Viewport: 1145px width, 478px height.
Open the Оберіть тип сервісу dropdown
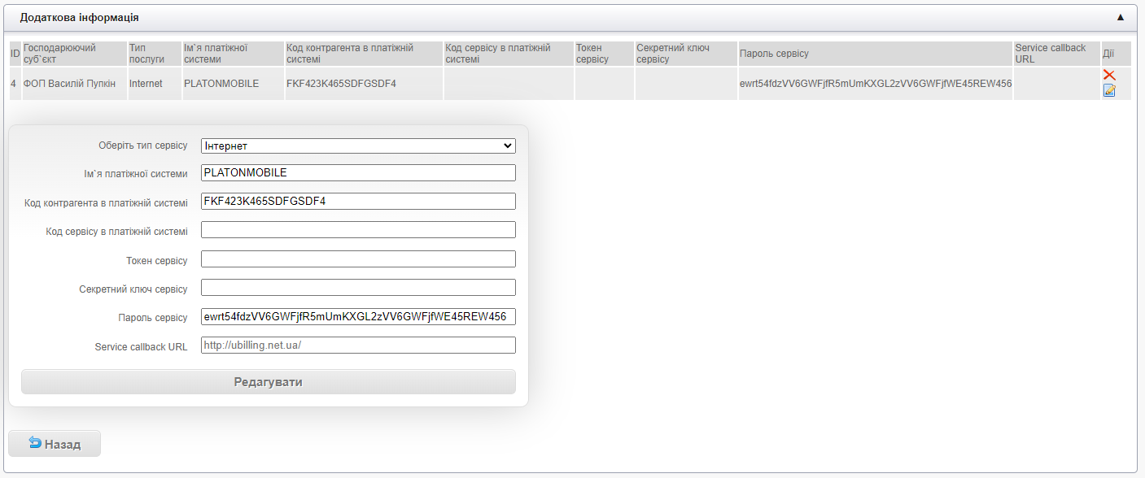358,146
